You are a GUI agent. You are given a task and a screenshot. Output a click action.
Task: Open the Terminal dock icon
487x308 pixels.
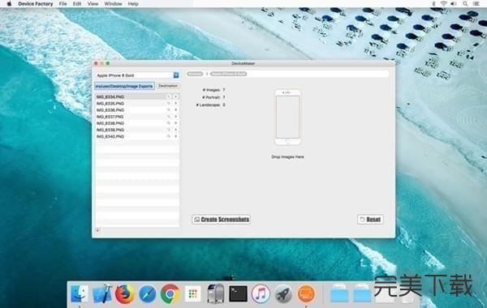coord(238,293)
